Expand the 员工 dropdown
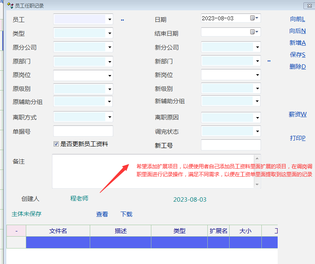315x264 pixels. click(x=110, y=19)
